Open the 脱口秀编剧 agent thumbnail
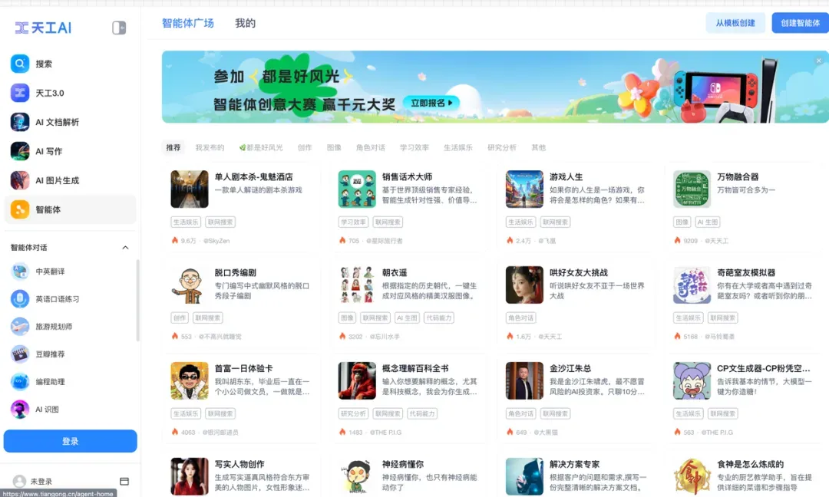The width and height of the screenshot is (829, 497). 190,285
